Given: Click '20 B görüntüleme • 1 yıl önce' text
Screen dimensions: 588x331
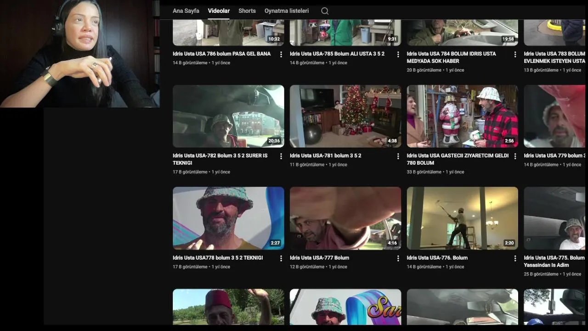Looking at the screenshot, I should 435,70.
